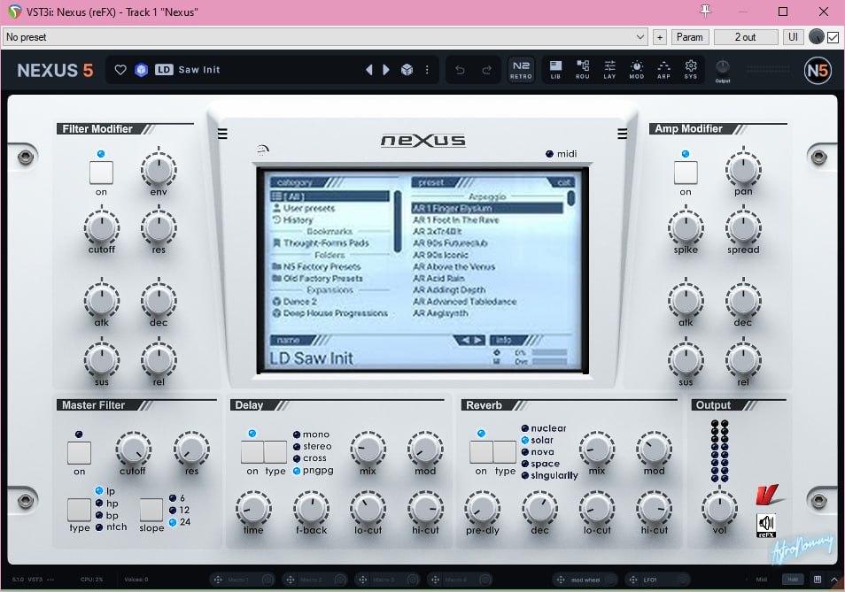Click the preset list scrollbar
This screenshot has height=592, width=845.
pyautogui.click(x=571, y=198)
